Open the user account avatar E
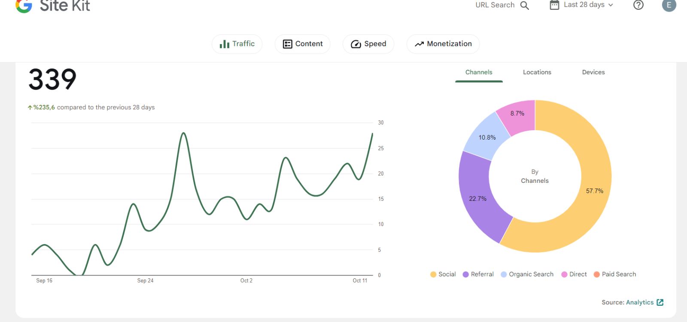 coord(669,5)
